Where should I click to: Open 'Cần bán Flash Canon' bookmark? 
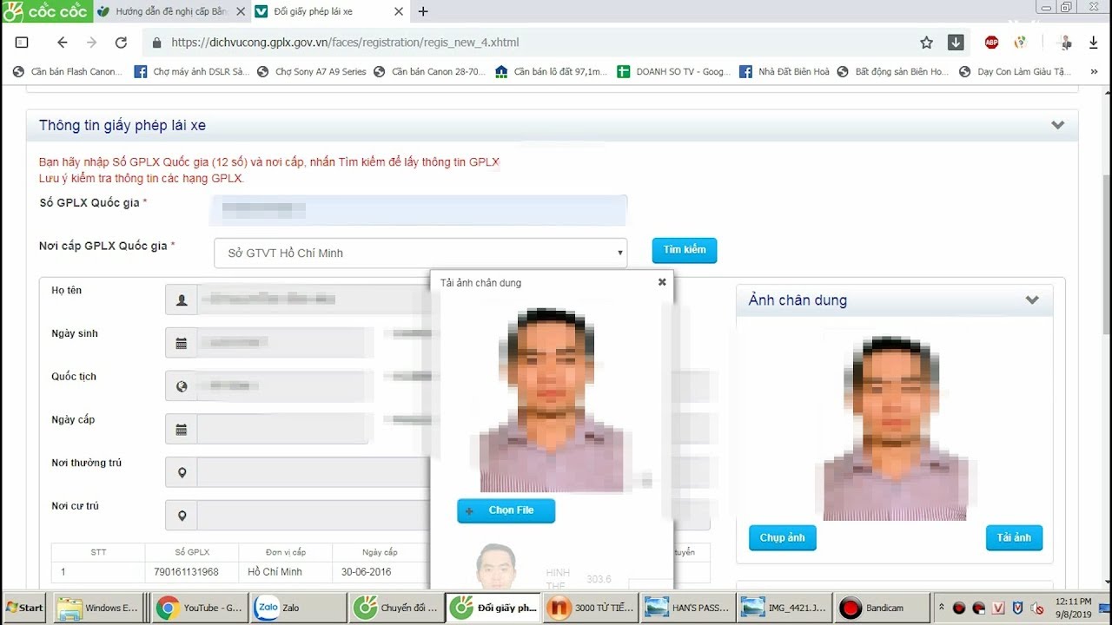68,72
